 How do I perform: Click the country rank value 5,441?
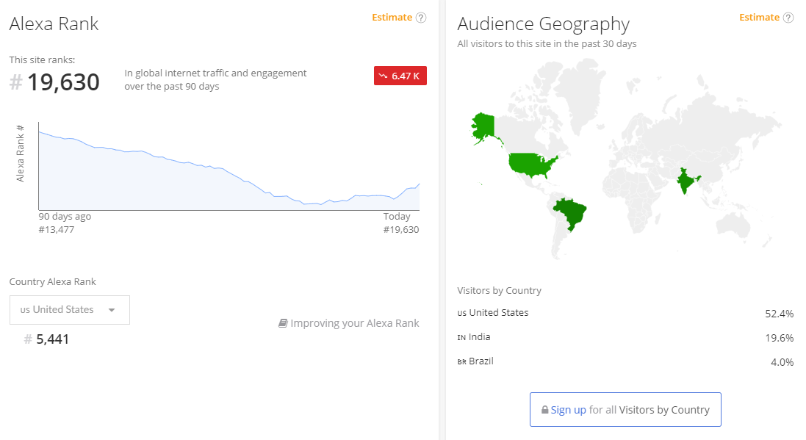click(52, 339)
